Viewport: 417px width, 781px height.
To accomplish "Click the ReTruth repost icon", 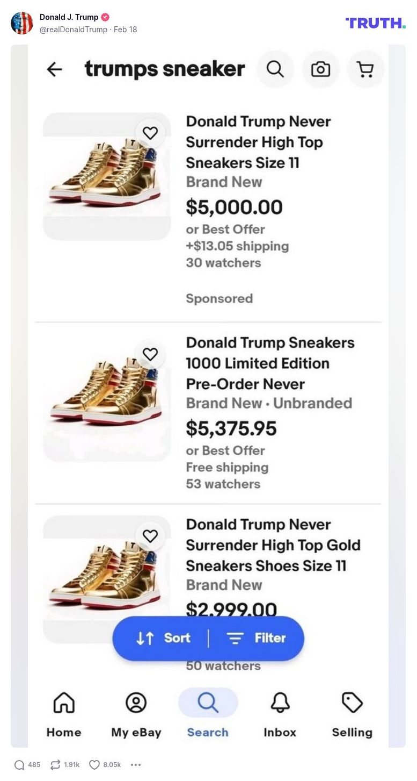I will [55, 765].
